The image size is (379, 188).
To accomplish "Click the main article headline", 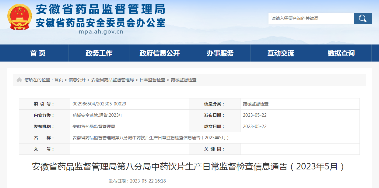I will [x=189, y=167].
